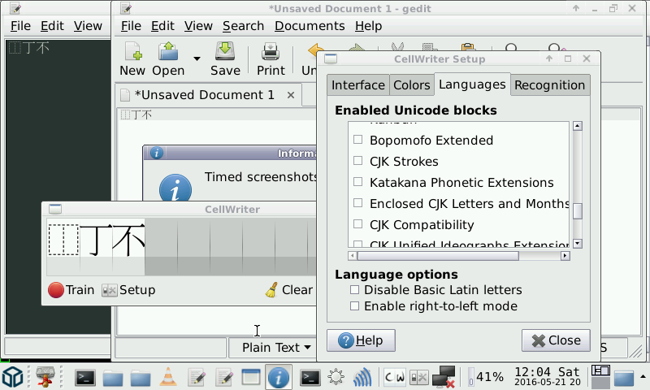The width and height of the screenshot is (650, 390).
Task: Enable the Bopomofo Extended block
Action: (x=358, y=141)
